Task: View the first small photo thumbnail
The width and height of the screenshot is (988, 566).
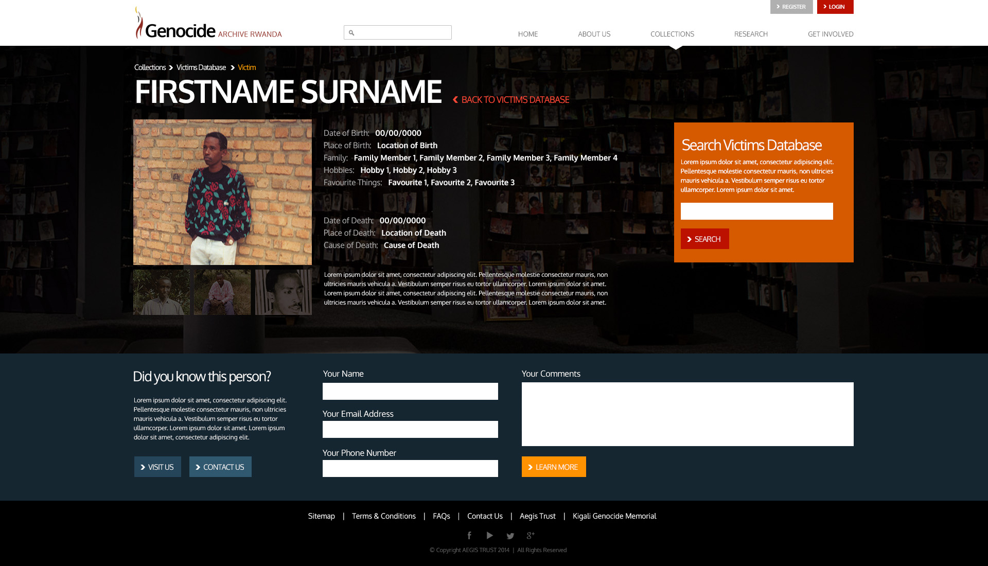Action: click(162, 292)
